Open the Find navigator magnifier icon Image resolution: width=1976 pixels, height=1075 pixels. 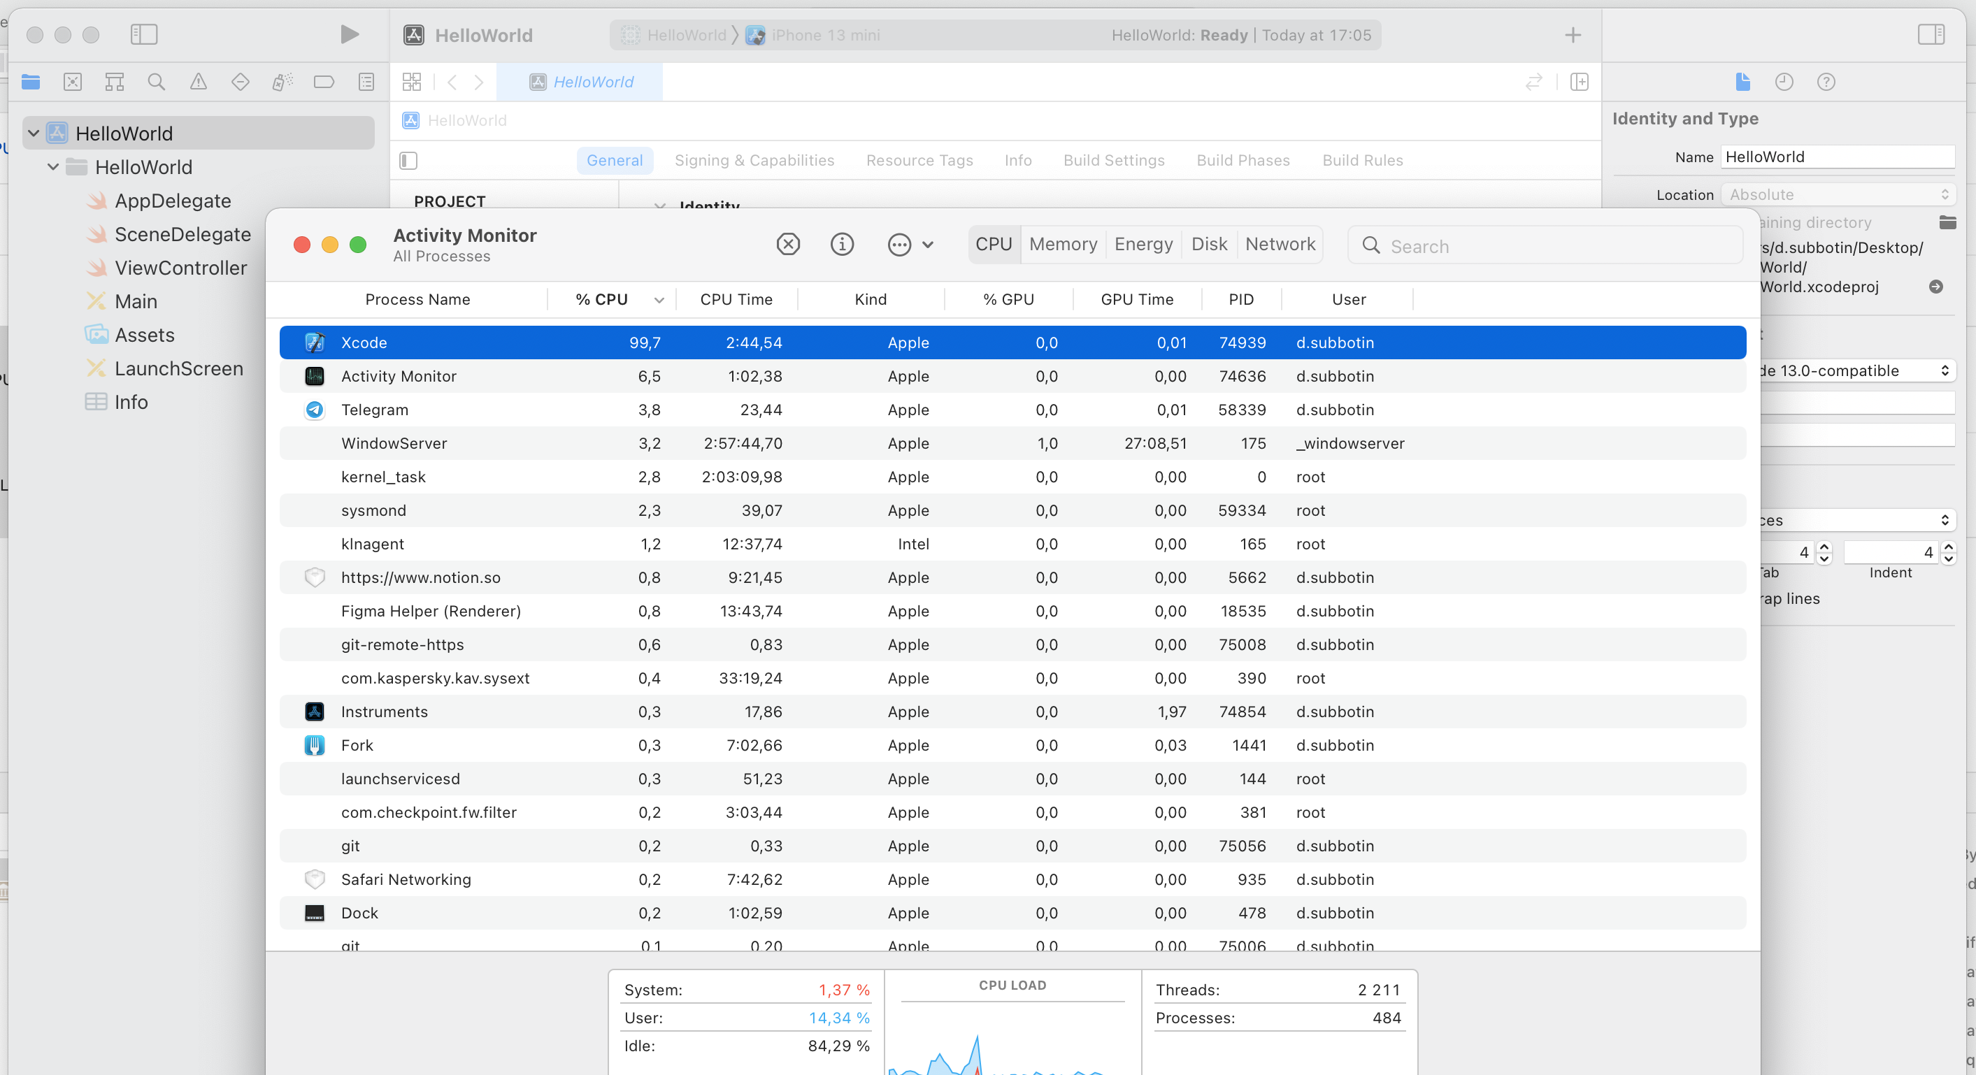[x=157, y=81]
